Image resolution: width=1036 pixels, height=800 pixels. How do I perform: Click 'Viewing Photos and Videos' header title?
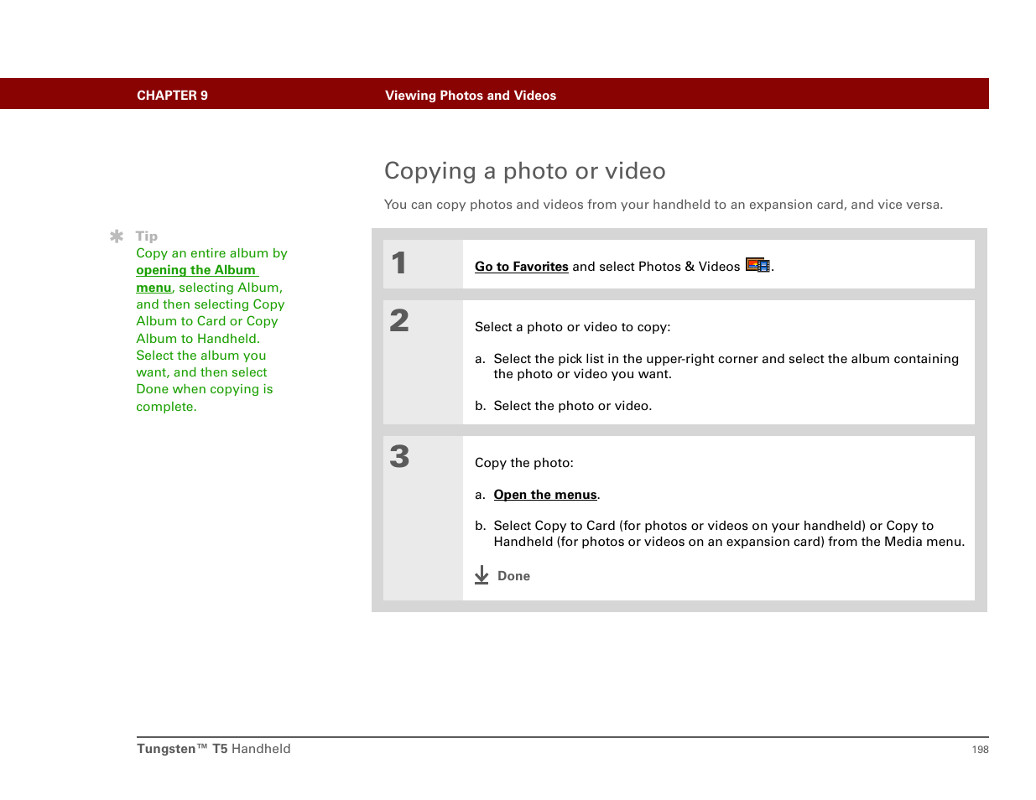pyautogui.click(x=471, y=96)
